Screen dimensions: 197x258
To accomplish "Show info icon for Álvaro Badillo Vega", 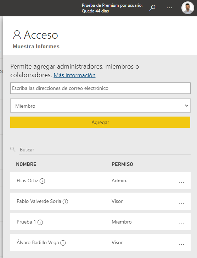I will click(63, 243).
